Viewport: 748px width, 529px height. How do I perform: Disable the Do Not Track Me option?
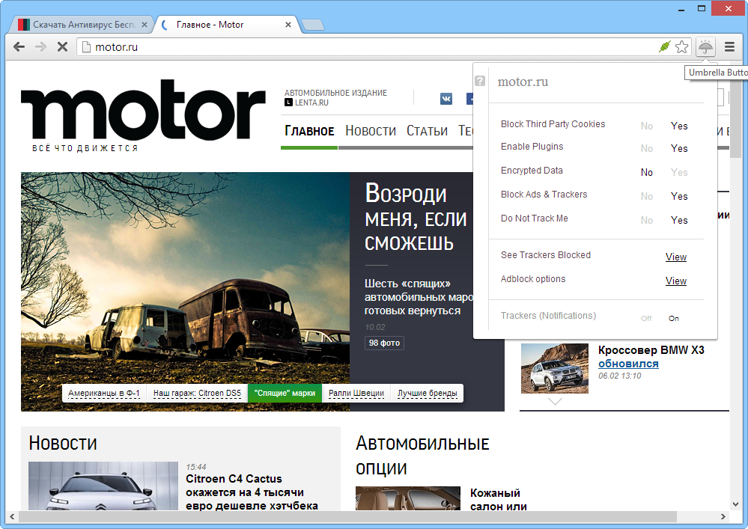coord(645,220)
